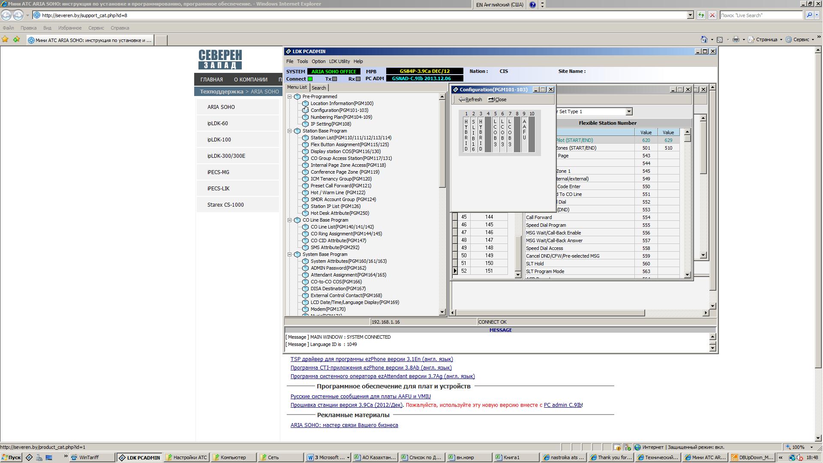Open the ipLDK-100 sidebar link

pyautogui.click(x=219, y=140)
